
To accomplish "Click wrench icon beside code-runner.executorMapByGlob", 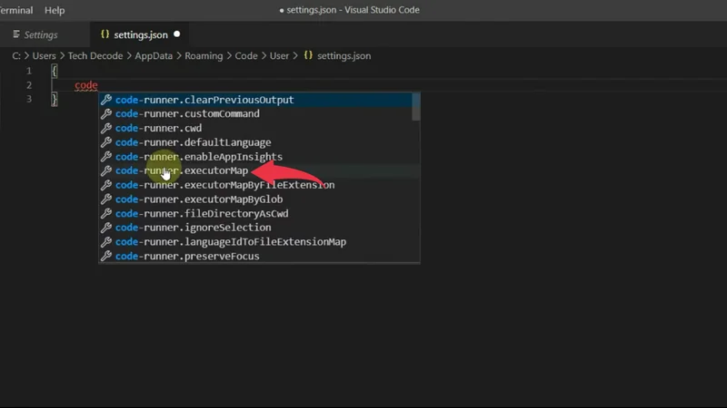I will 106,199.
